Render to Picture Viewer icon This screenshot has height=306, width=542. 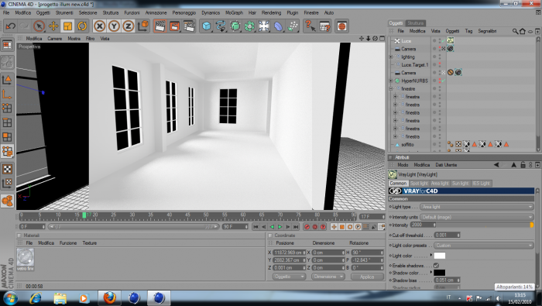point(174,26)
